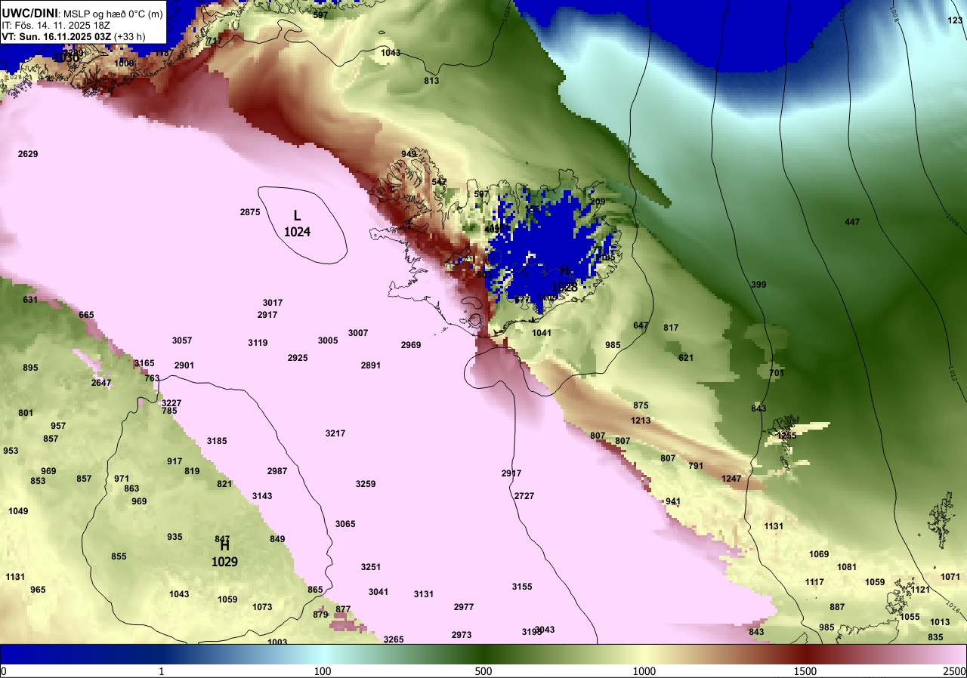Viewport: 967px width, 678px height.
Task: Click the height value 399
Action: tap(759, 285)
